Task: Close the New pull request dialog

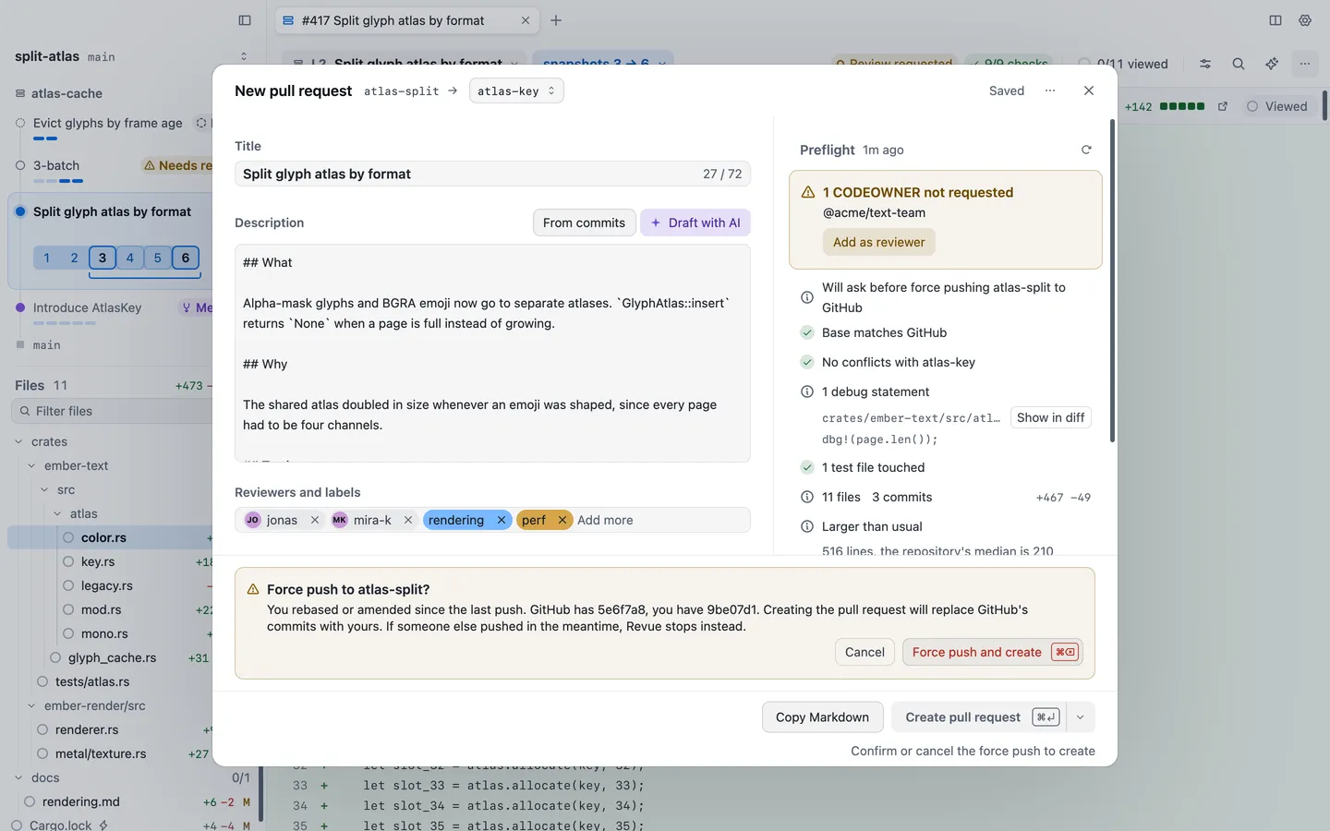Action: [x=1089, y=90]
